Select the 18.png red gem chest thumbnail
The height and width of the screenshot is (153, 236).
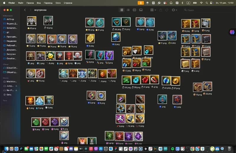click(137, 63)
